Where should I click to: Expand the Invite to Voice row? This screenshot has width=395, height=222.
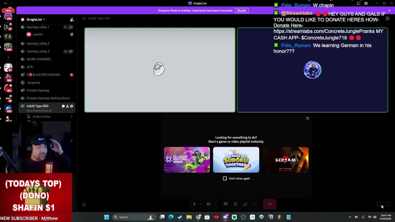(49, 117)
